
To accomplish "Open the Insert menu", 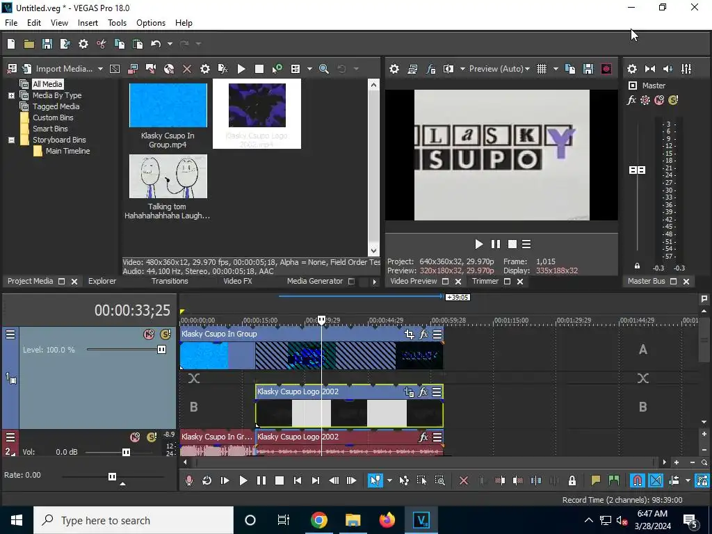I will pos(88,23).
